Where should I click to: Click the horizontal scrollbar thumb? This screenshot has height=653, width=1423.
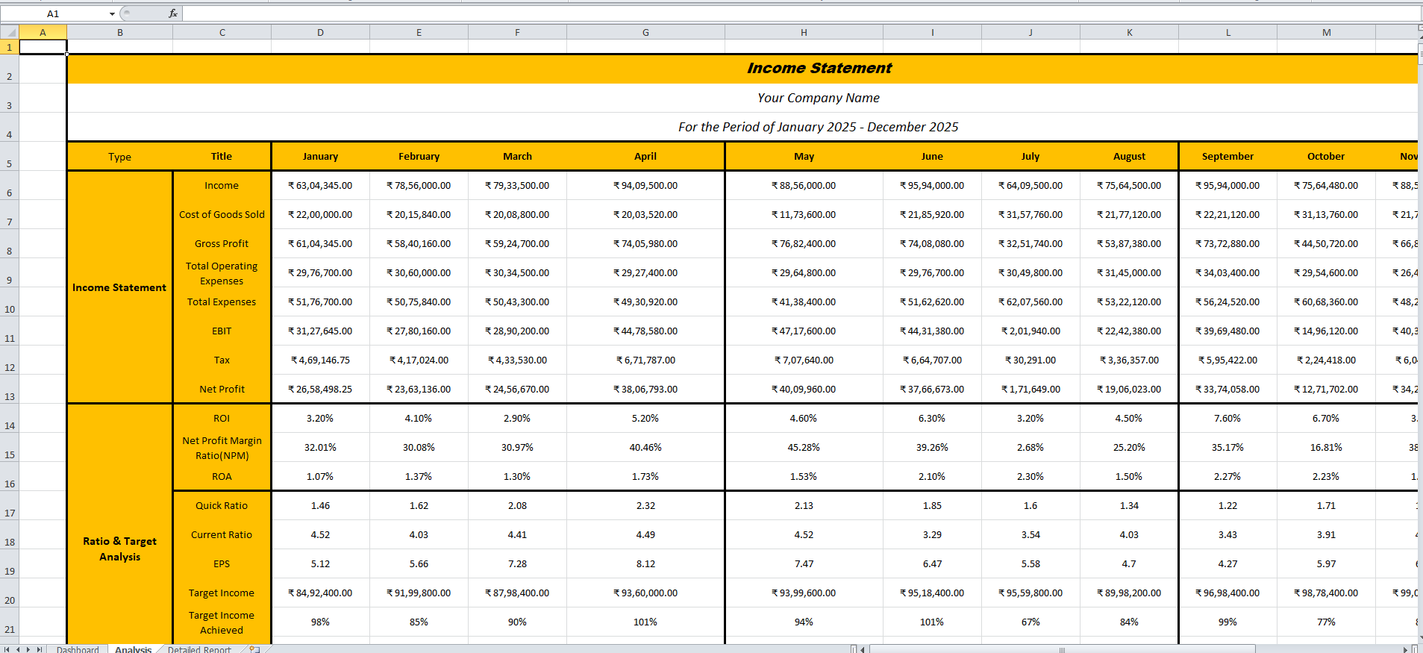coord(1062,649)
